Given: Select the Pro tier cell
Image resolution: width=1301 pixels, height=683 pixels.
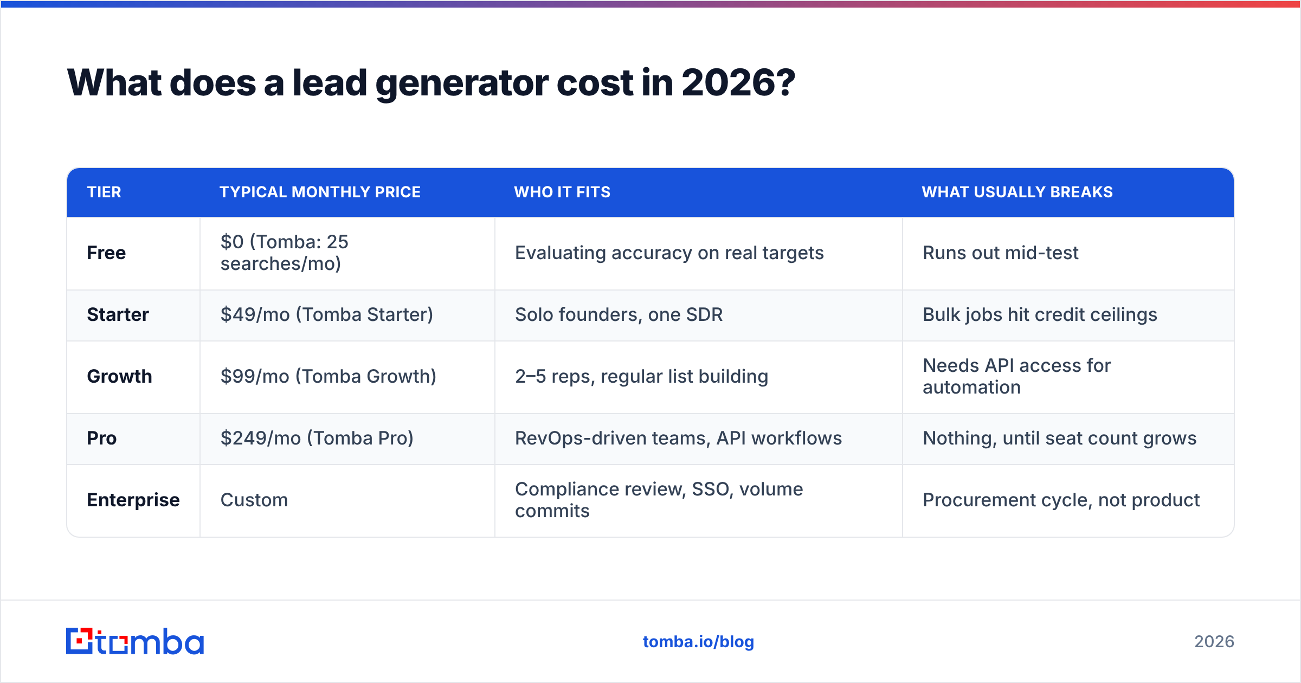Looking at the screenshot, I should (x=133, y=439).
